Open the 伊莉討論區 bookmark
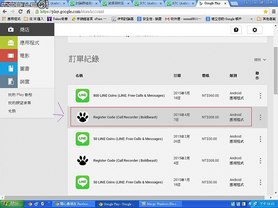 click(x=122, y=19)
